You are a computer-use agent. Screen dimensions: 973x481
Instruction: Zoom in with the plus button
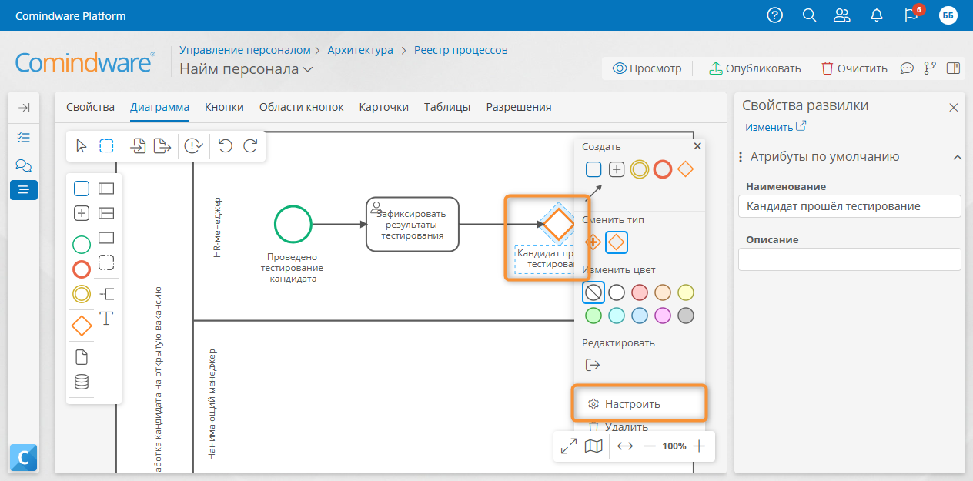coord(699,446)
